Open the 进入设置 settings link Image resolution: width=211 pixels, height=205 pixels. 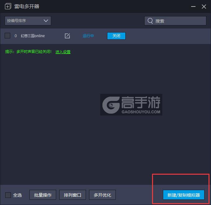tap(63, 52)
